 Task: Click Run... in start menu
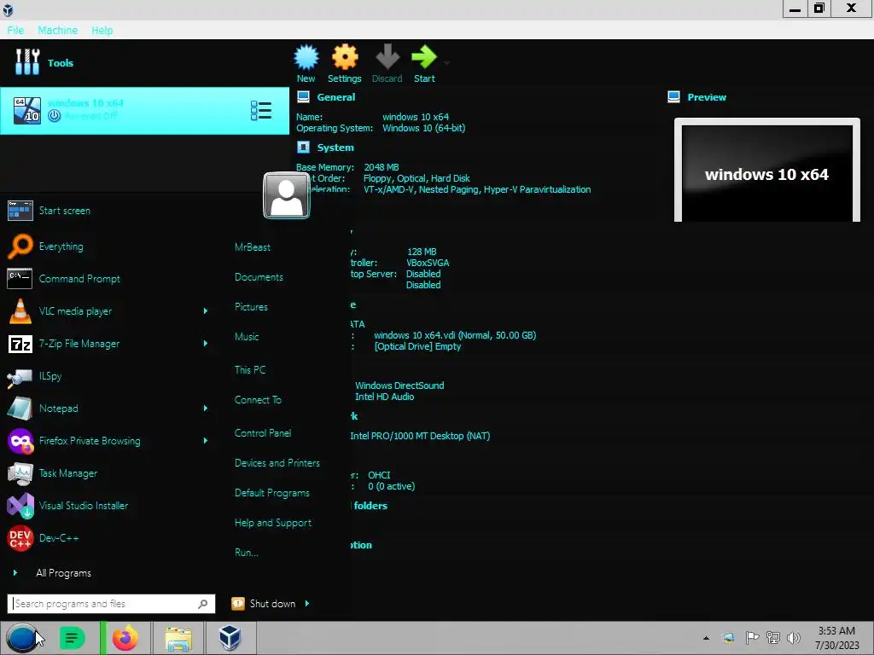(246, 553)
